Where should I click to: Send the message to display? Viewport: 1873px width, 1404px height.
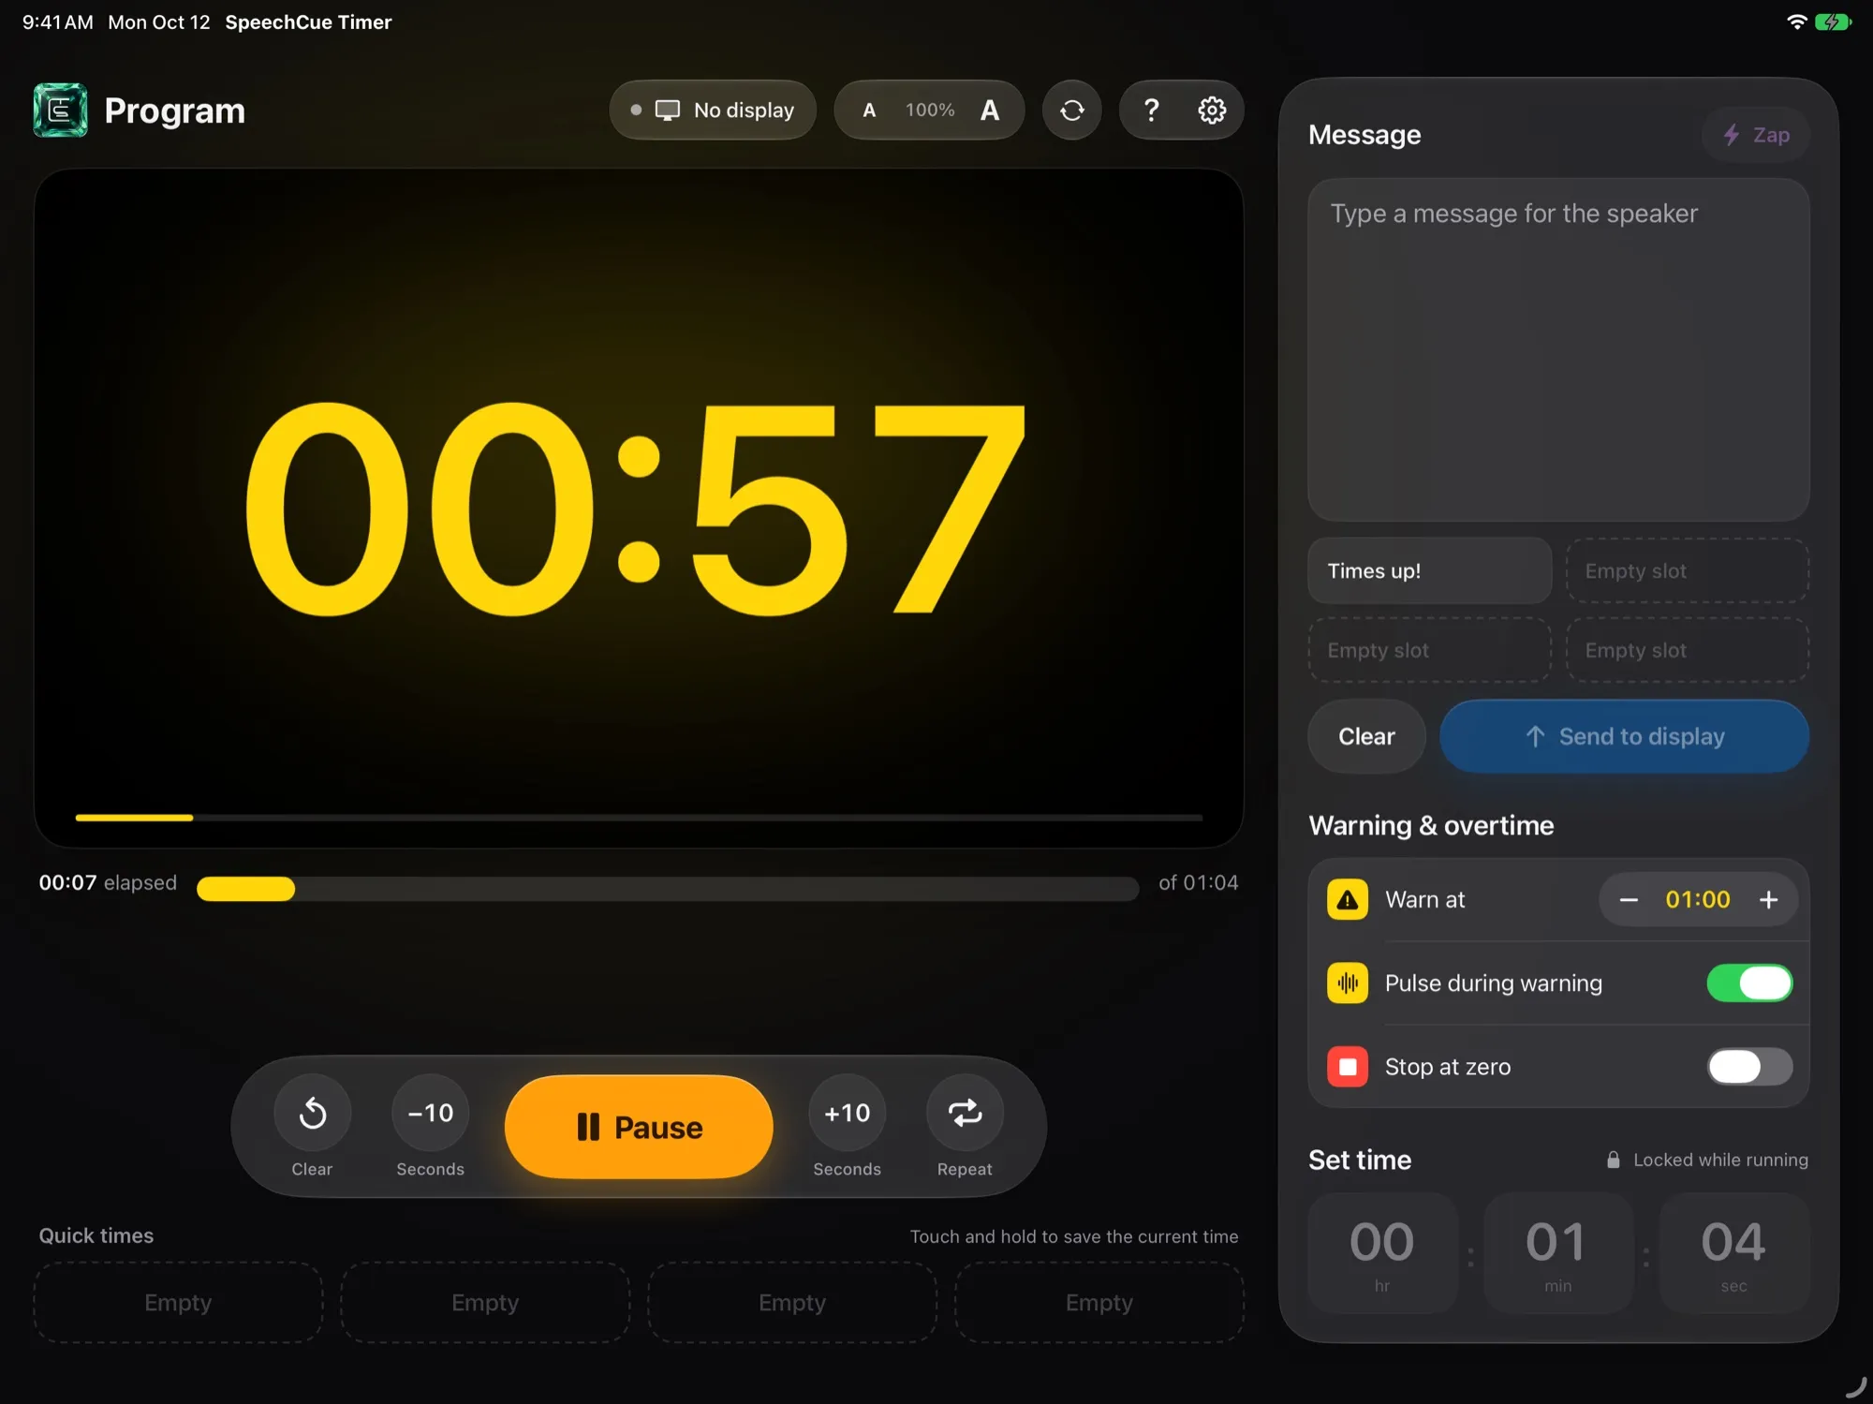(x=1624, y=736)
